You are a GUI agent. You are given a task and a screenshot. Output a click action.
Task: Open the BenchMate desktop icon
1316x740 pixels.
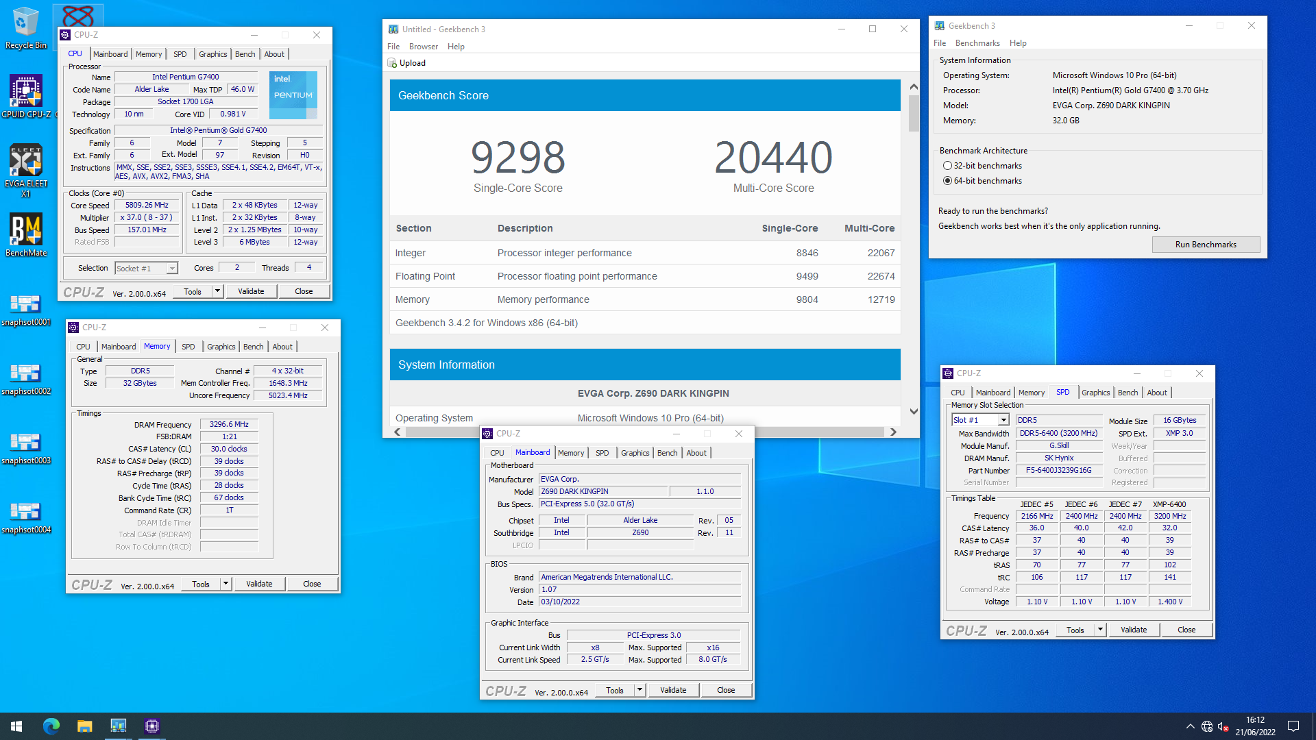coord(26,235)
